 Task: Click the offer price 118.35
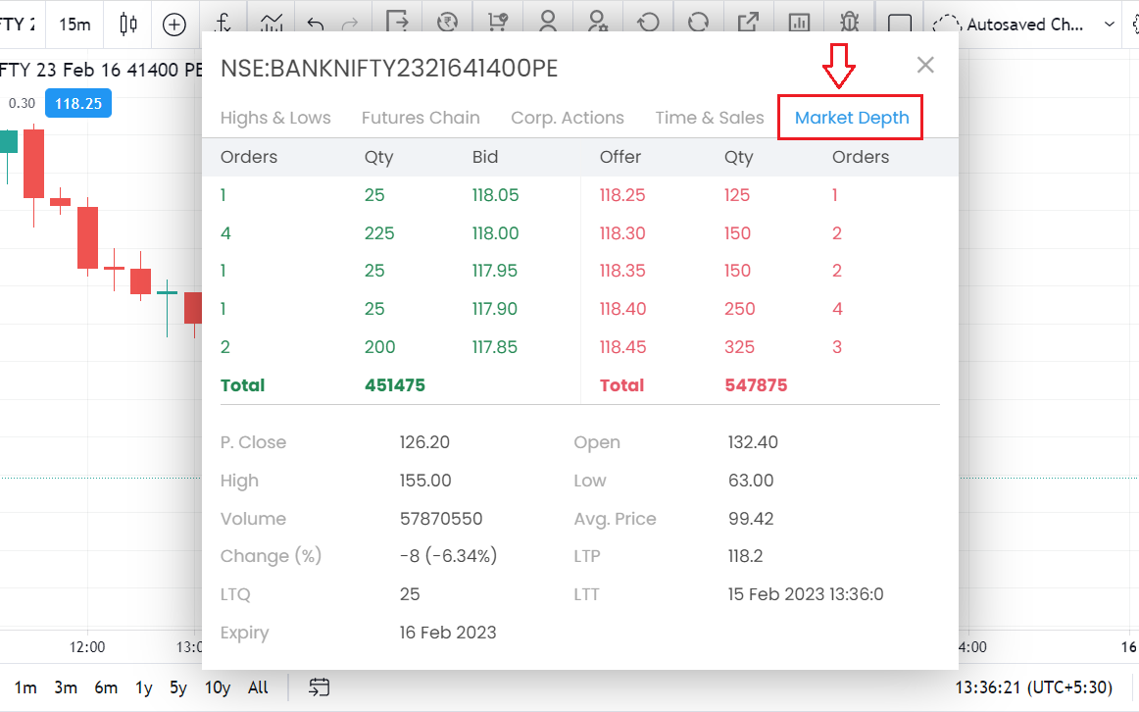click(622, 271)
